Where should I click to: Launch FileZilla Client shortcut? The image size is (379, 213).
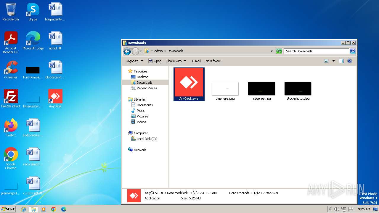11,99
